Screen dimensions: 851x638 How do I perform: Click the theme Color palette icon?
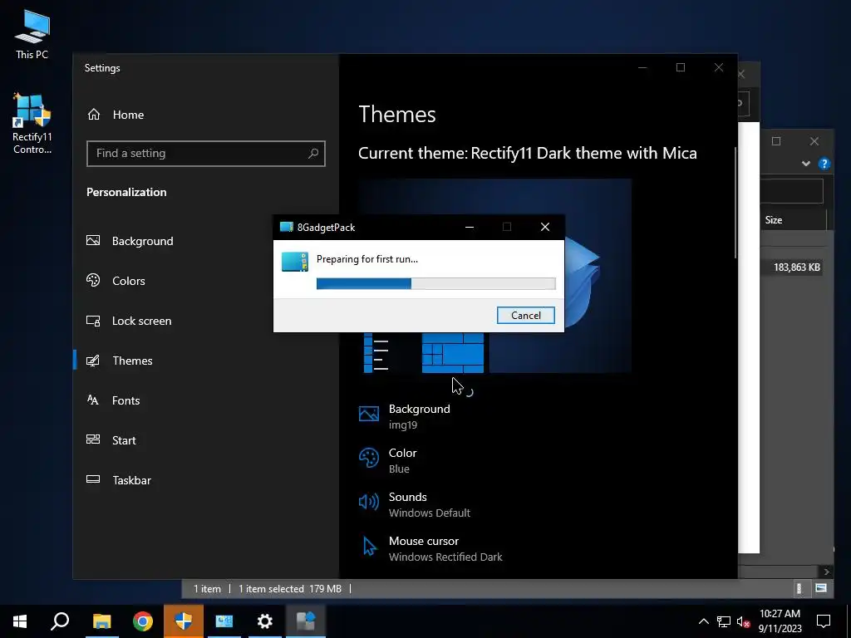[368, 458]
